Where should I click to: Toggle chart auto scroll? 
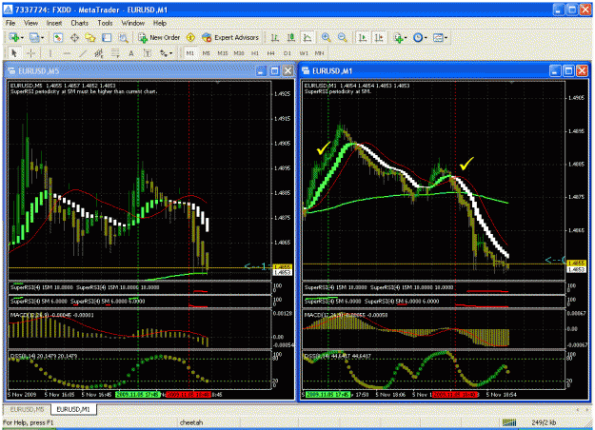(x=363, y=37)
